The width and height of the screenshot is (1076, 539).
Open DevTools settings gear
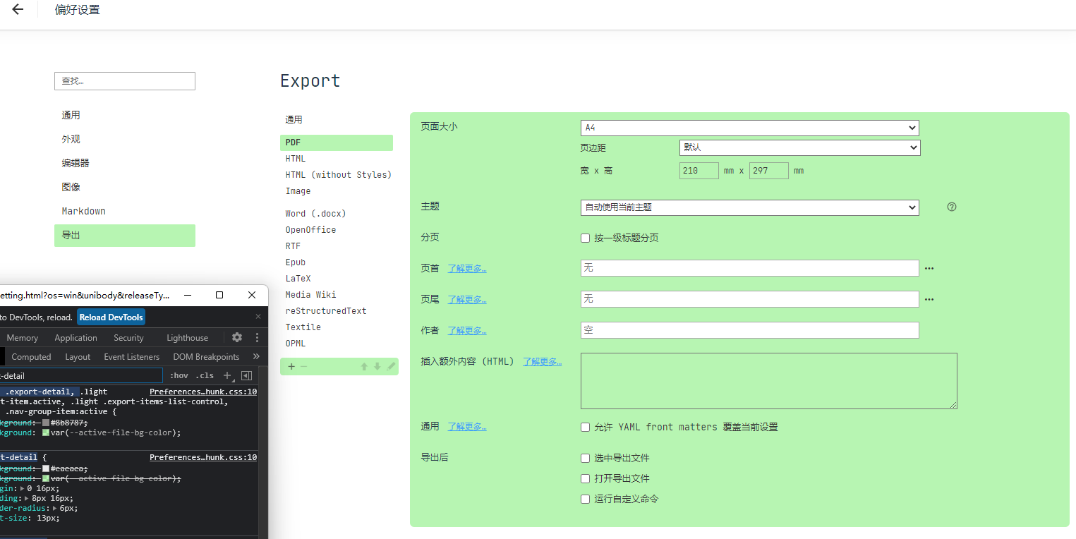(237, 338)
